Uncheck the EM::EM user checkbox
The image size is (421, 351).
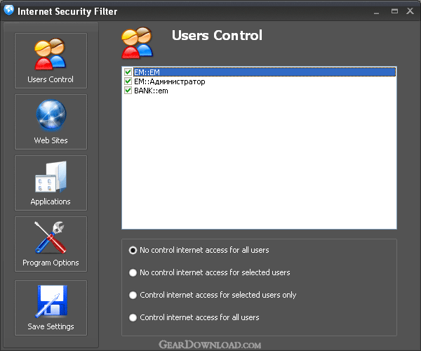[128, 72]
